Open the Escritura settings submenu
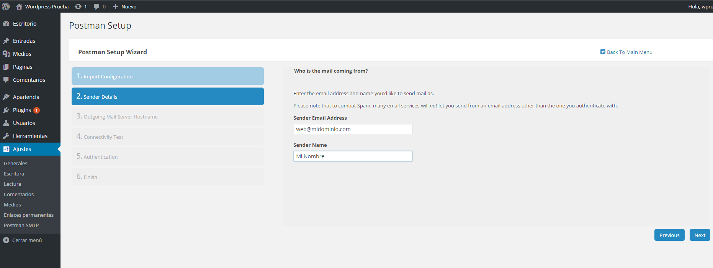Viewport: 713px width, 268px height. 14,174
